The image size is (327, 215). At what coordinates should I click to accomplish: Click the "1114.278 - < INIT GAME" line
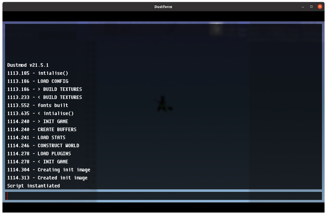coord(38,162)
